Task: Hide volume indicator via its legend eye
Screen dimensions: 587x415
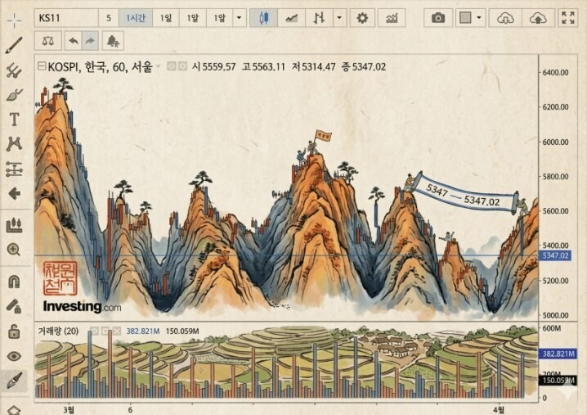Action: pos(94,331)
